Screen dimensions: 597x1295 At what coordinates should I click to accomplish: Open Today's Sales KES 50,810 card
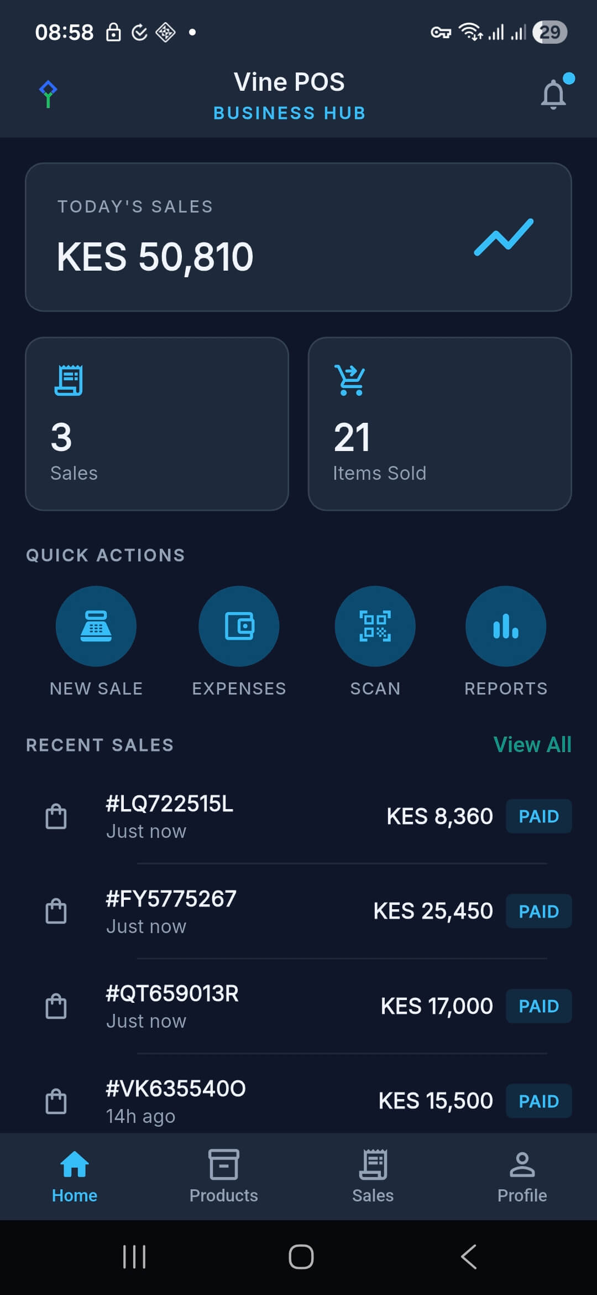(x=298, y=237)
